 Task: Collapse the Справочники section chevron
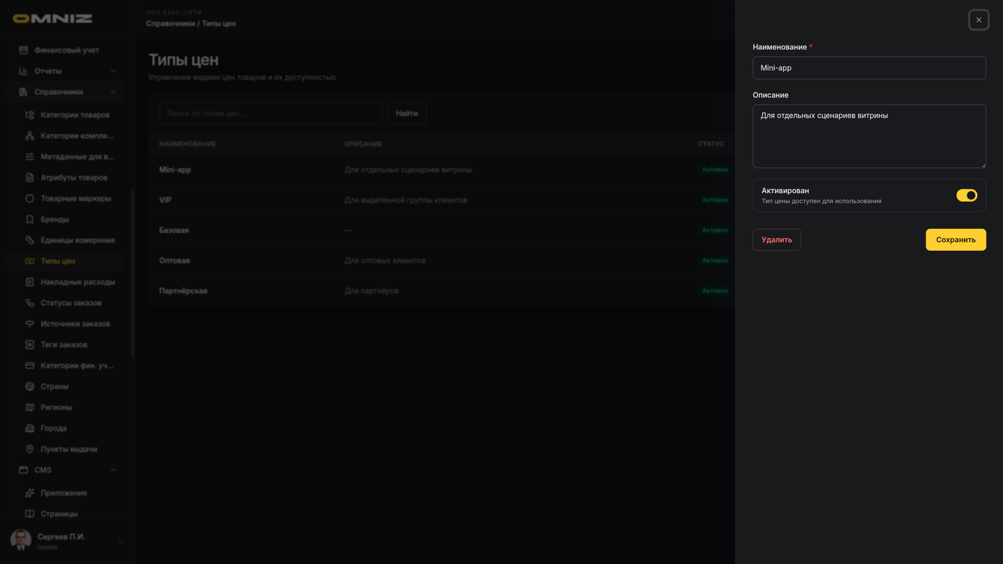(x=113, y=92)
